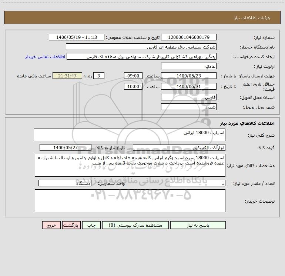Click the تاریخ و ساعت اعلان عمومی label

click(x=133, y=38)
